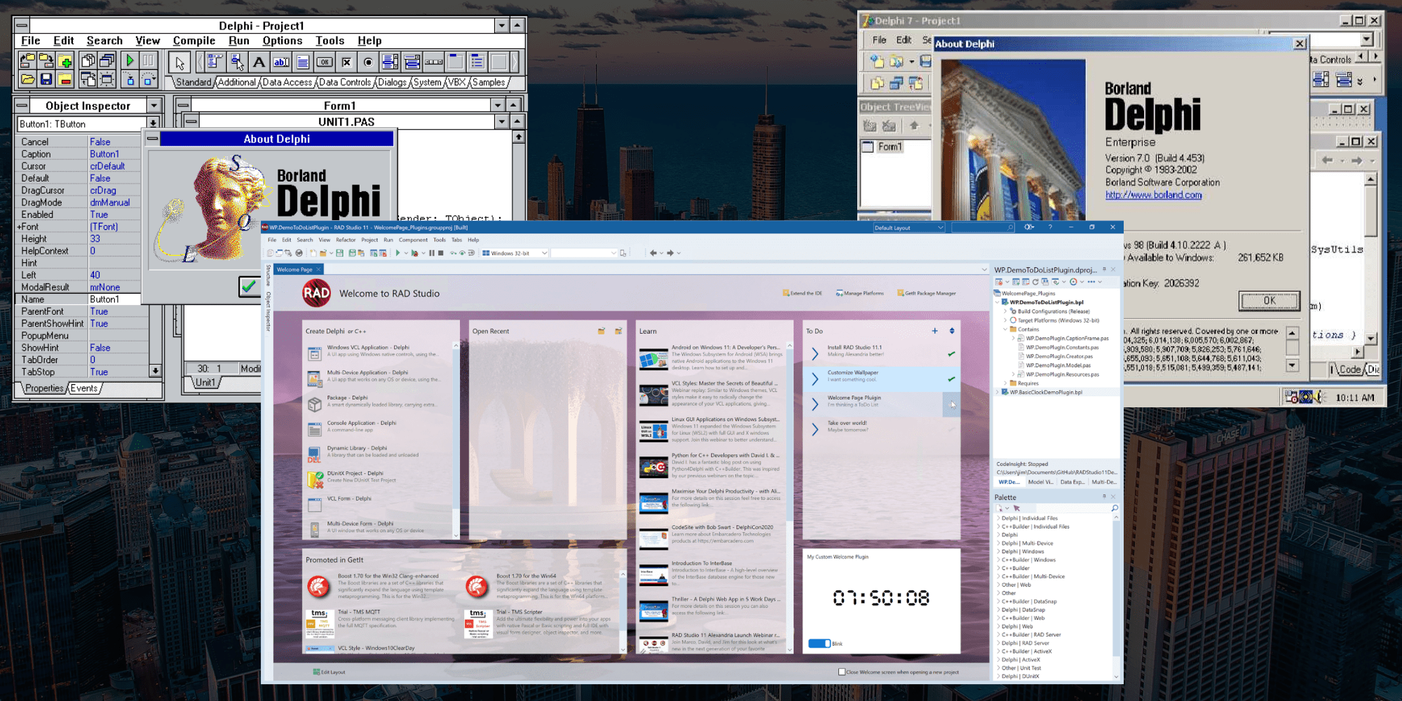
Task: Click the Object Inspector scroll down arrow
Action: [155, 370]
